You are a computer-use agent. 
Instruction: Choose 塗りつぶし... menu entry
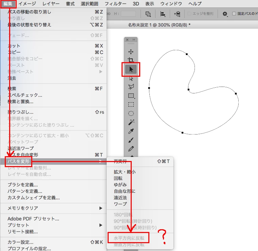pos(54,112)
